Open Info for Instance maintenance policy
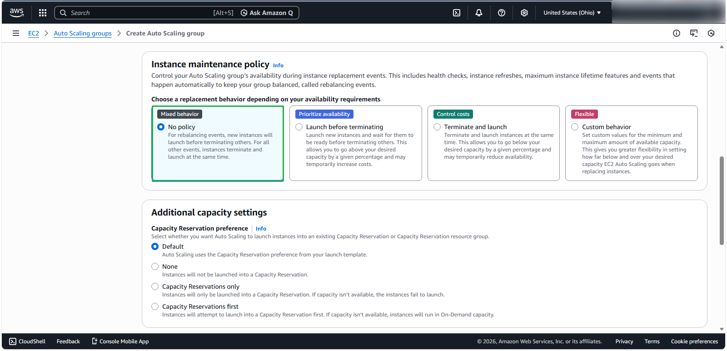The image size is (727, 351). click(278, 65)
